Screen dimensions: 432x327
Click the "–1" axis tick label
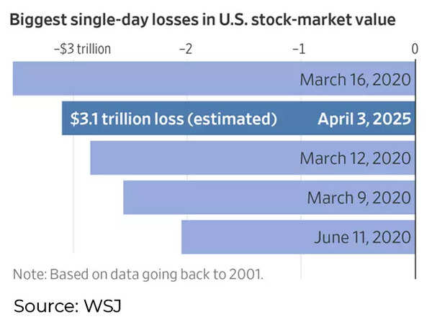300,48
